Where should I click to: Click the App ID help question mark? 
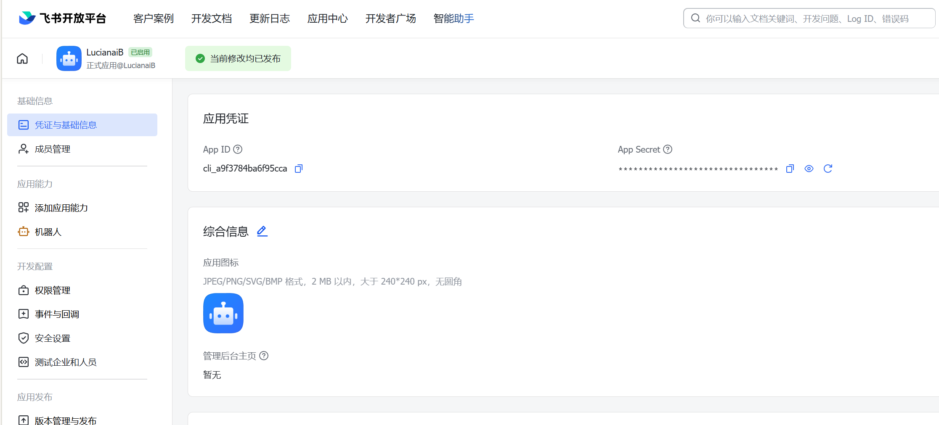coord(237,149)
